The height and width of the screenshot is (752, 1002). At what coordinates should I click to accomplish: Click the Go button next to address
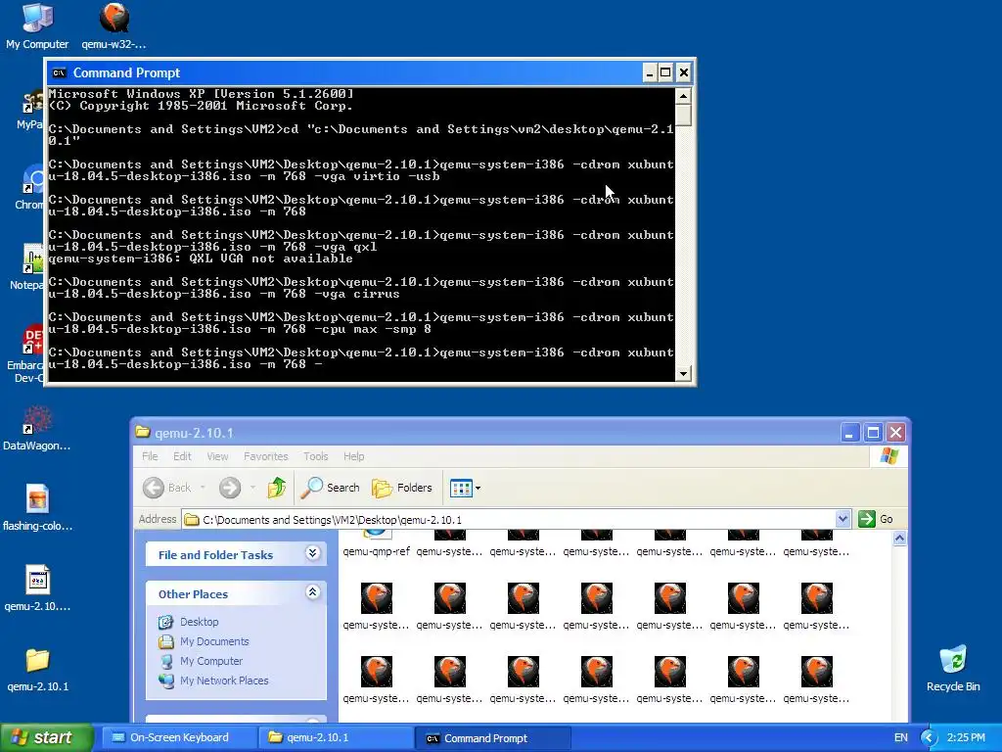coord(876,519)
